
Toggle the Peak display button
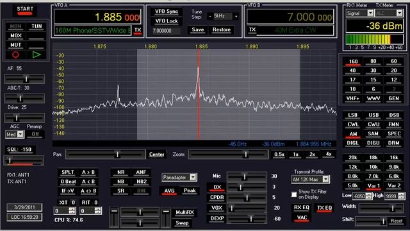pyautogui.click(x=190, y=191)
